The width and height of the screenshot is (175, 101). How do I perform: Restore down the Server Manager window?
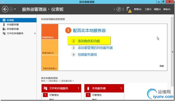click(163, 2)
